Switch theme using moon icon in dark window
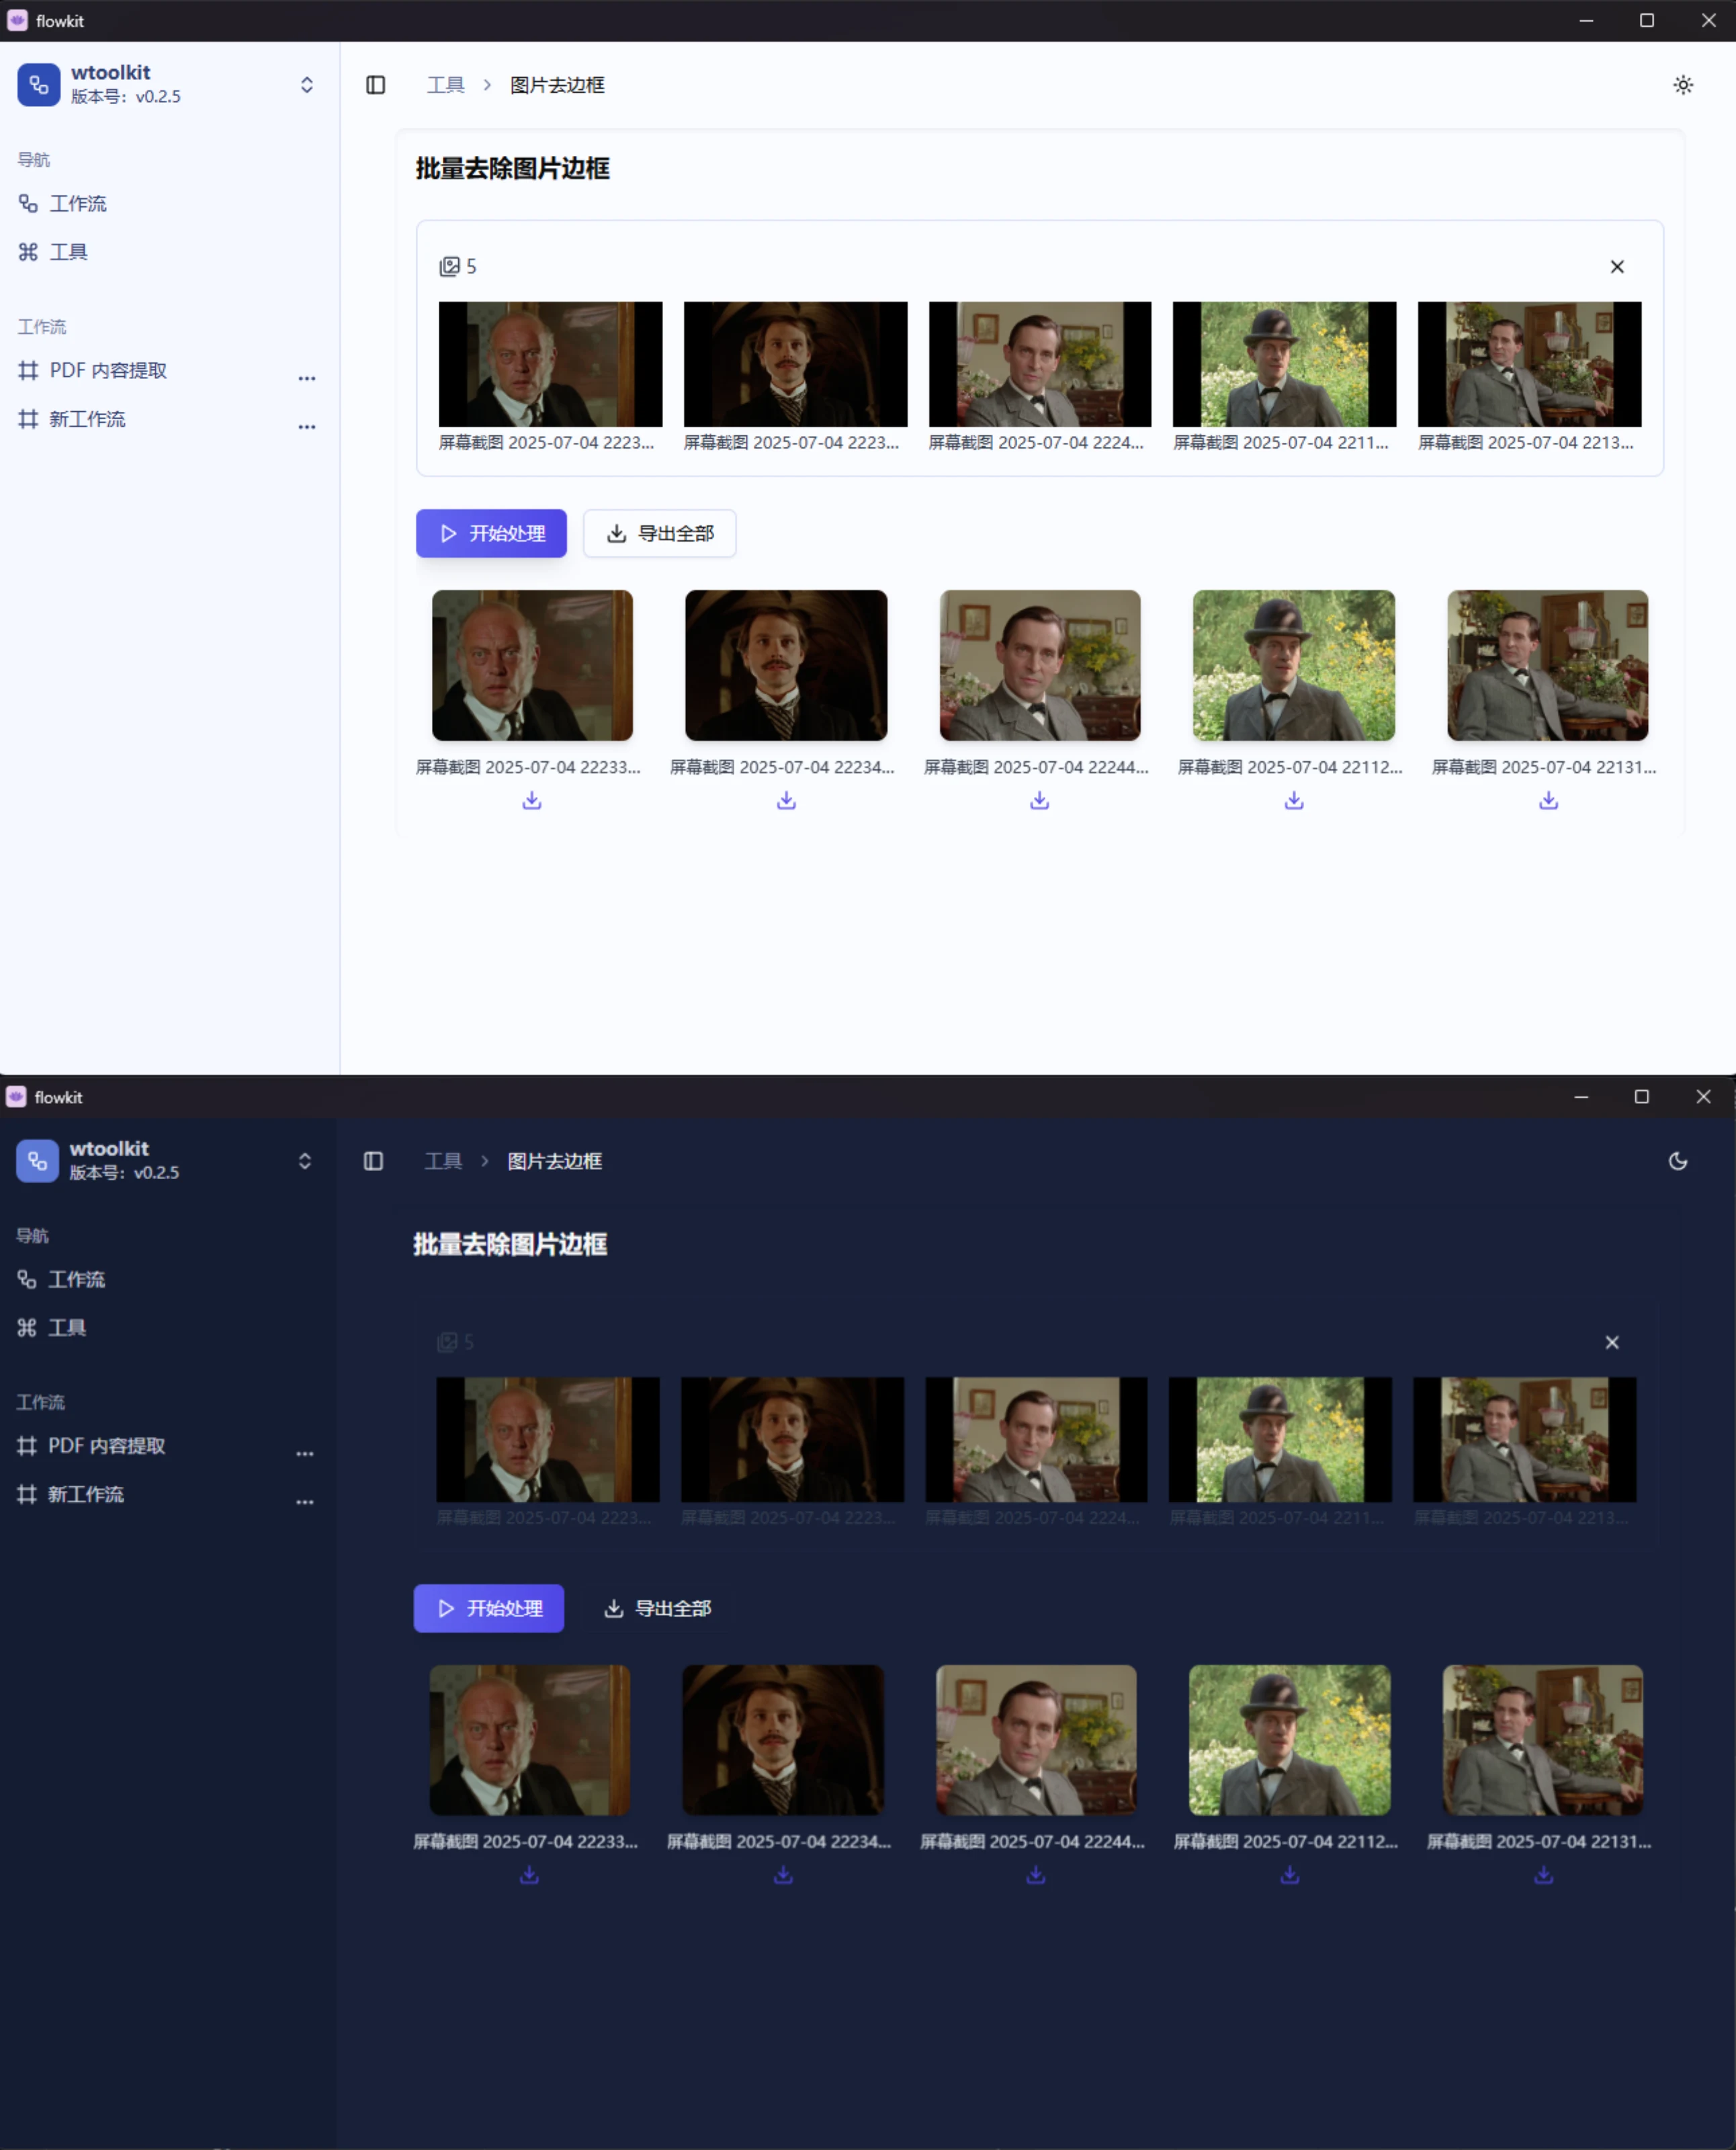The image size is (1736, 2150). (x=1678, y=1161)
